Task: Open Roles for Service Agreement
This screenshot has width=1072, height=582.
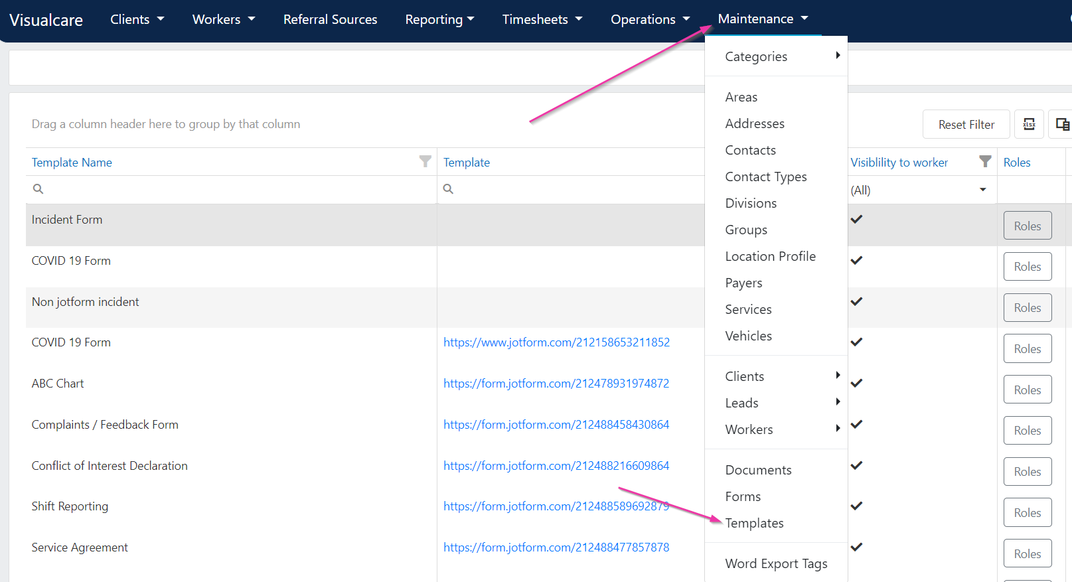Action: (1028, 553)
